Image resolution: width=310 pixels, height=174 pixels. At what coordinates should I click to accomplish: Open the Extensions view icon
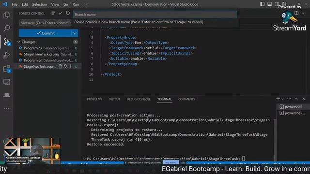7,69
